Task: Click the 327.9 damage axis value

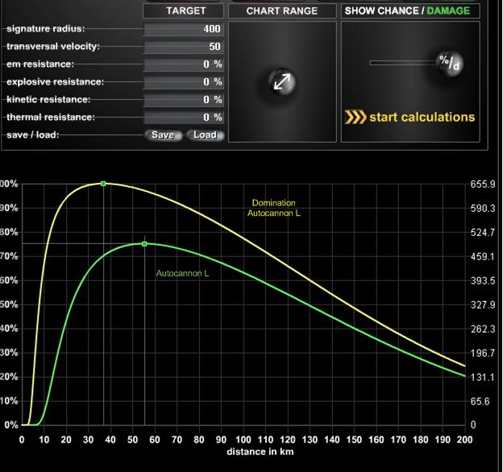Action: pyautogui.click(x=483, y=304)
